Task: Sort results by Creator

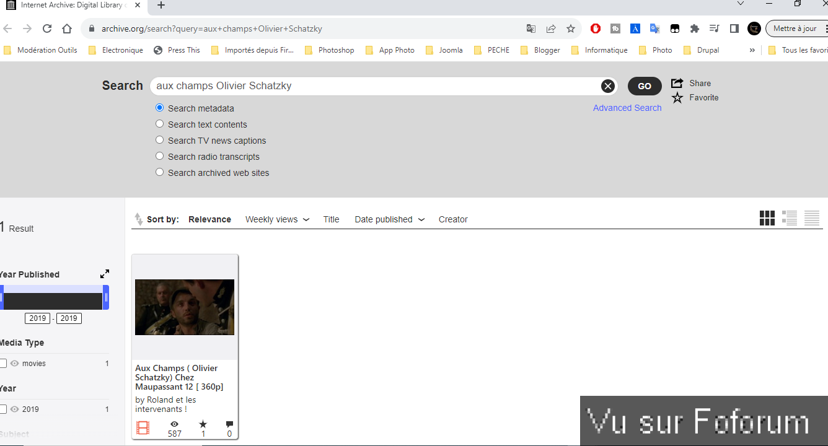Action: (452, 219)
